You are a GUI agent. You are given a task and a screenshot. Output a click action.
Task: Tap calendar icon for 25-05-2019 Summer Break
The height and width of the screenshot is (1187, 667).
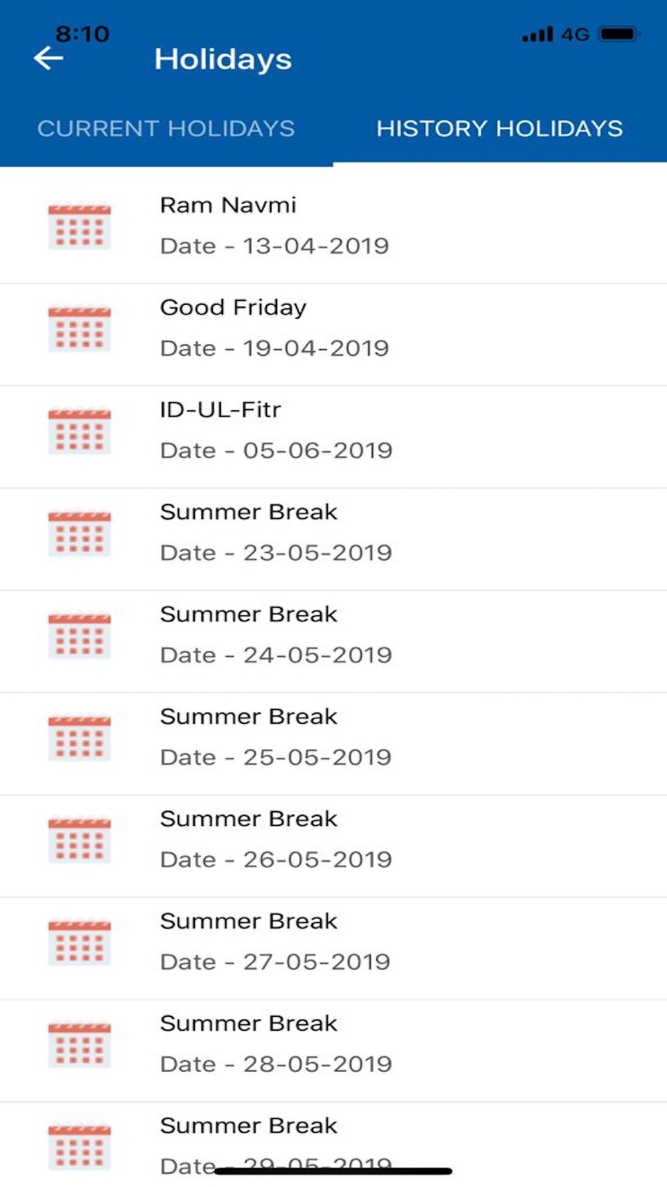pos(79,738)
